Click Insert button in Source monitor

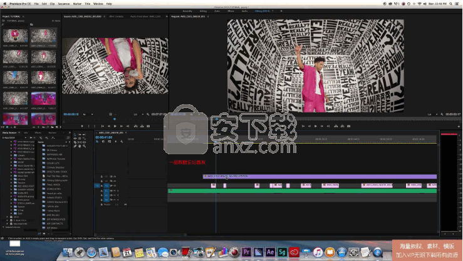[x=136, y=126]
